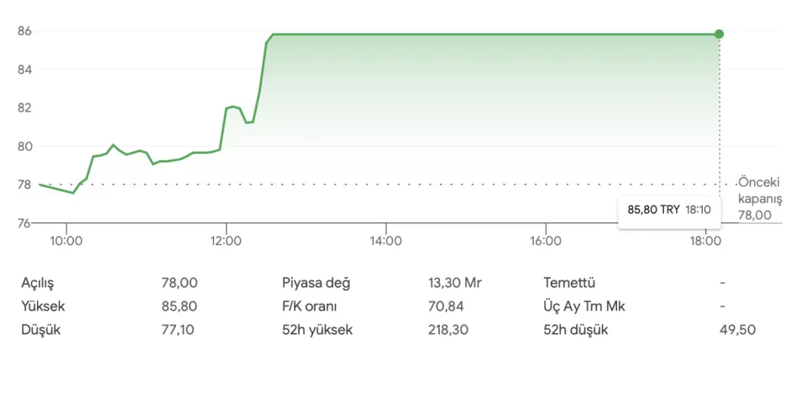Image resolution: width=806 pixels, height=413 pixels.
Task: Select the Piyasa değ label
Action: click(315, 283)
